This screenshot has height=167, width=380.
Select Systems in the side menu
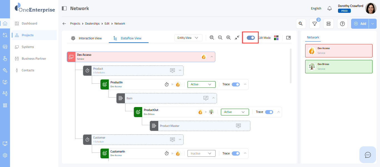click(28, 47)
